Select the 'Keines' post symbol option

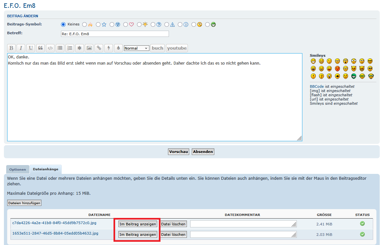coord(63,24)
